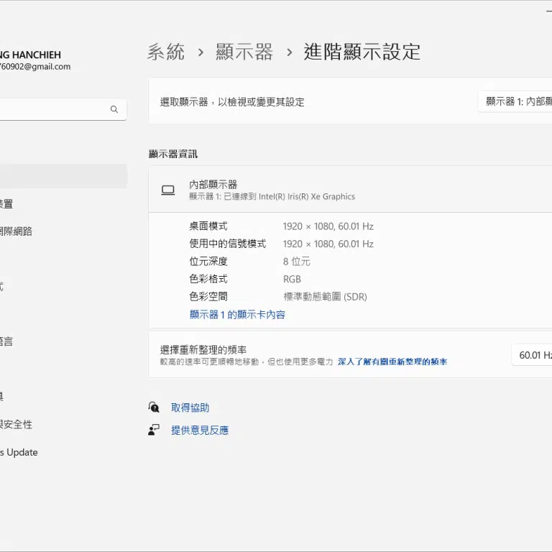Go back to 系統 in the breadcrumb

click(166, 52)
